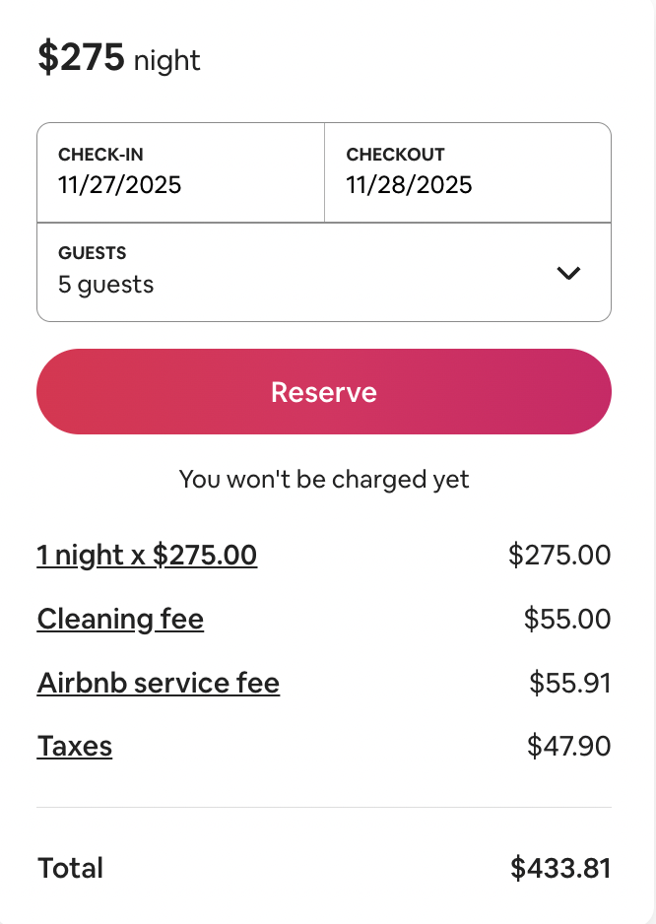Open the '1 night x $275.00' price breakdown
The height and width of the screenshot is (924, 656).
(x=147, y=556)
